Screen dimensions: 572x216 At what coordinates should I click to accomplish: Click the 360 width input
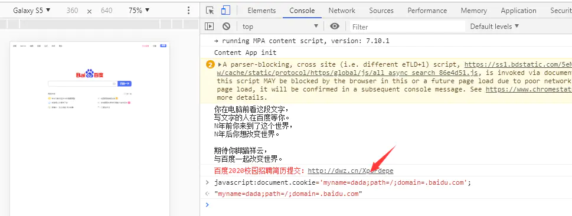(x=72, y=11)
